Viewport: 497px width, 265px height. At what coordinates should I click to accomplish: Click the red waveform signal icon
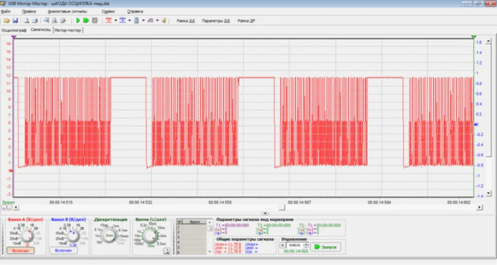(109, 20)
